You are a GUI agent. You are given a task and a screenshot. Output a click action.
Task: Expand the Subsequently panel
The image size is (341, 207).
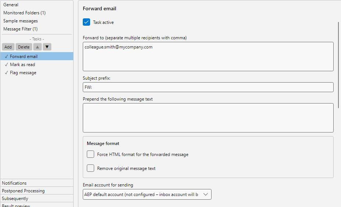tap(37, 199)
